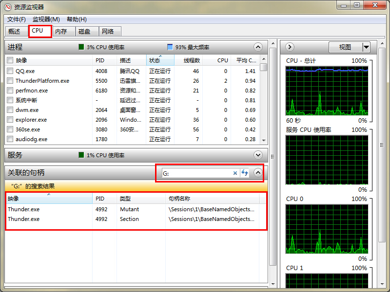Click the CPU - 总计 usage graph
Viewport: 390px width, 292px height.
point(327,91)
